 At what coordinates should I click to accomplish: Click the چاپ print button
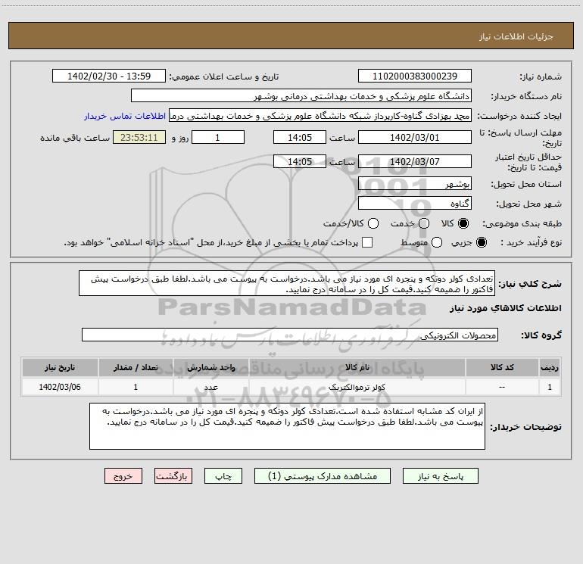[x=223, y=476]
